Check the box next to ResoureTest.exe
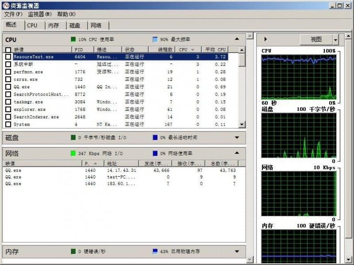 (8, 57)
